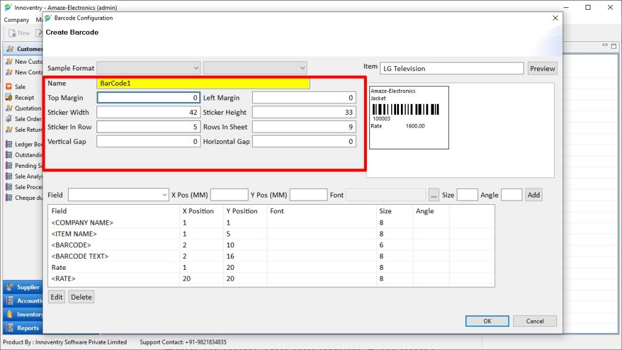Click the Cancel button

(x=535, y=321)
